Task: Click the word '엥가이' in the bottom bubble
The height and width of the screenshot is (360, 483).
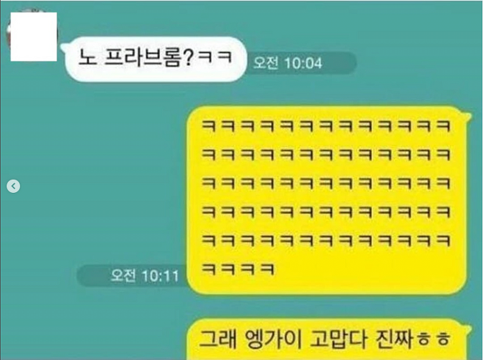Action: 273,339
